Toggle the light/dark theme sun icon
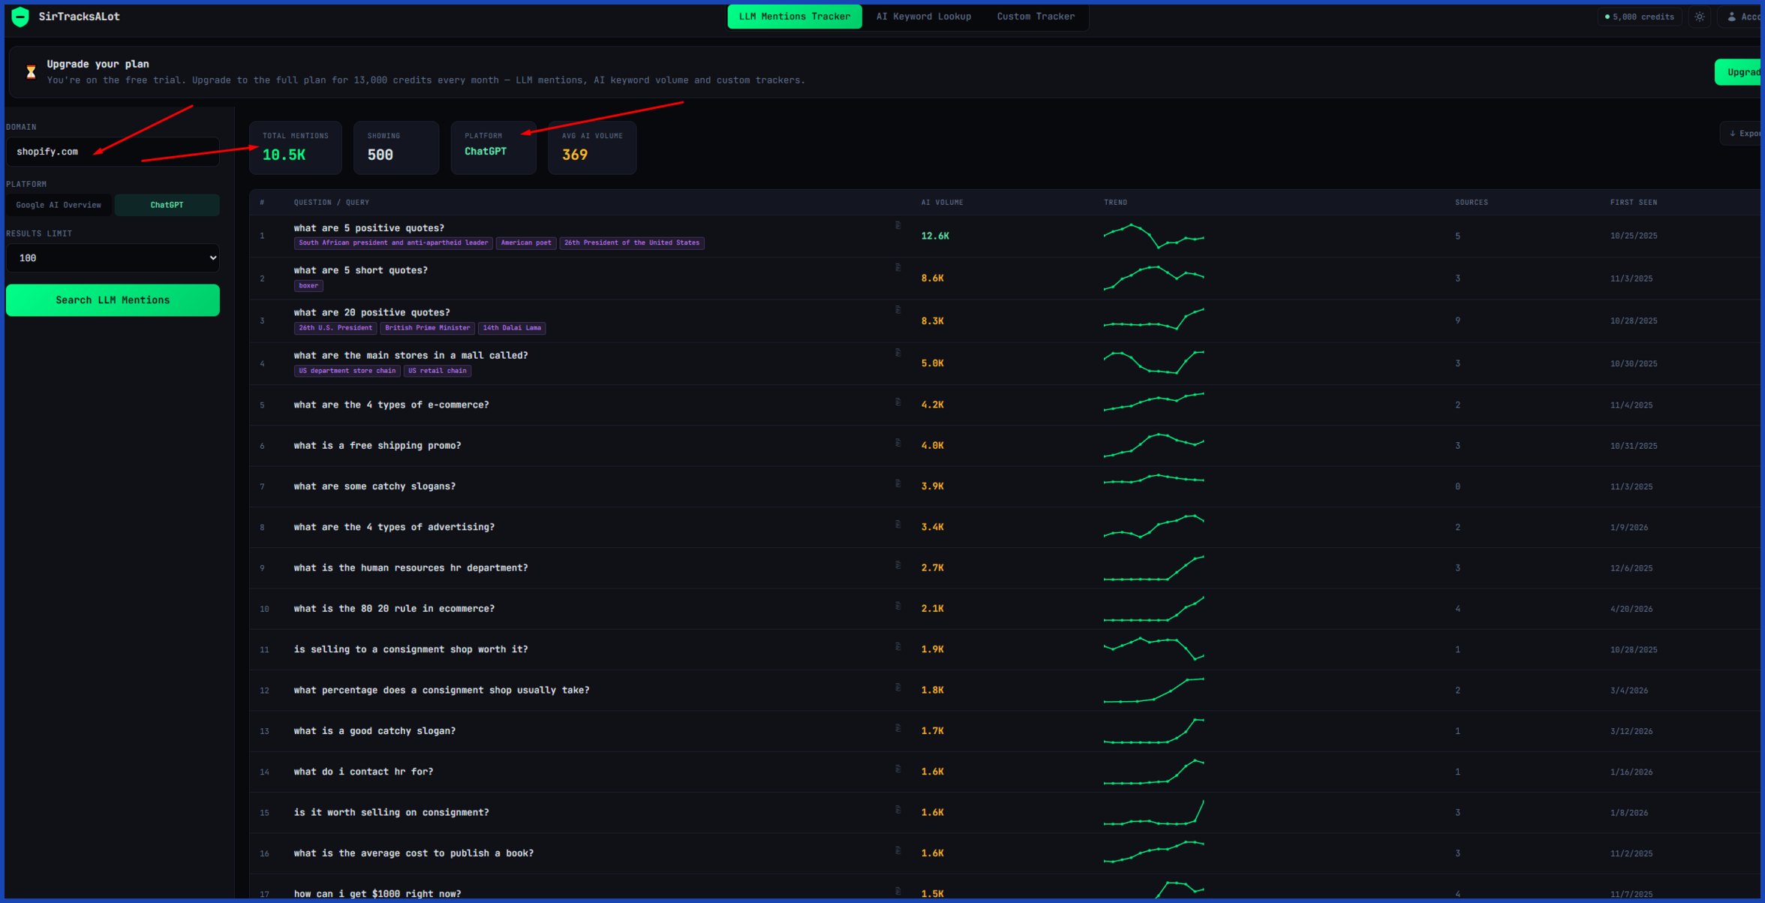 point(1700,17)
